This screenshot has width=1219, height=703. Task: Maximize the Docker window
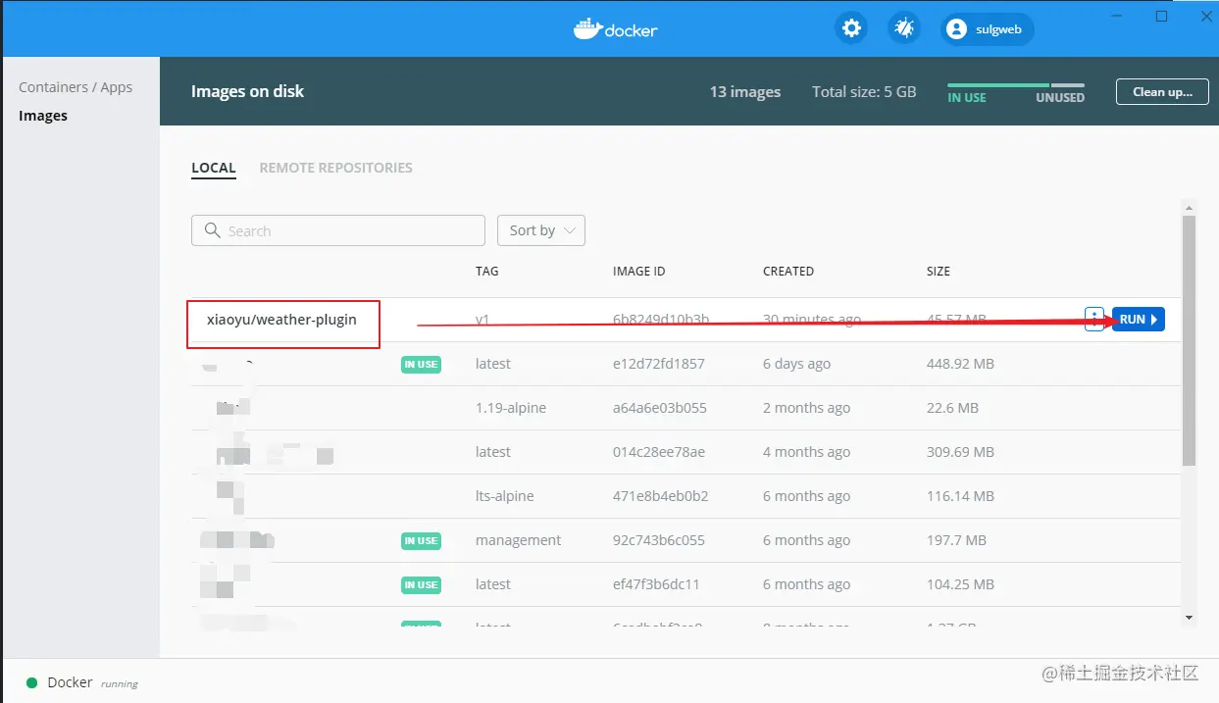point(1161,16)
